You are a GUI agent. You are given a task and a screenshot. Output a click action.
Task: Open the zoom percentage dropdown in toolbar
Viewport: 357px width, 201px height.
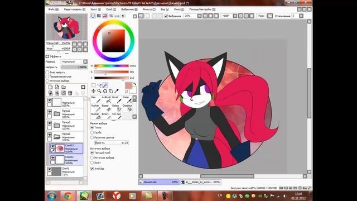coord(199,16)
